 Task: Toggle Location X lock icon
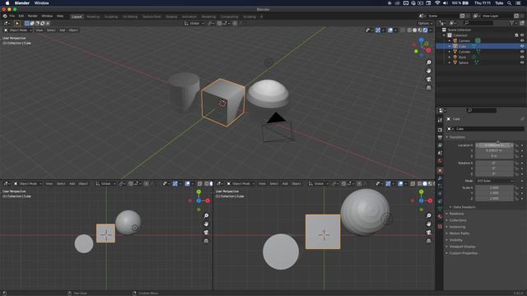click(x=516, y=146)
